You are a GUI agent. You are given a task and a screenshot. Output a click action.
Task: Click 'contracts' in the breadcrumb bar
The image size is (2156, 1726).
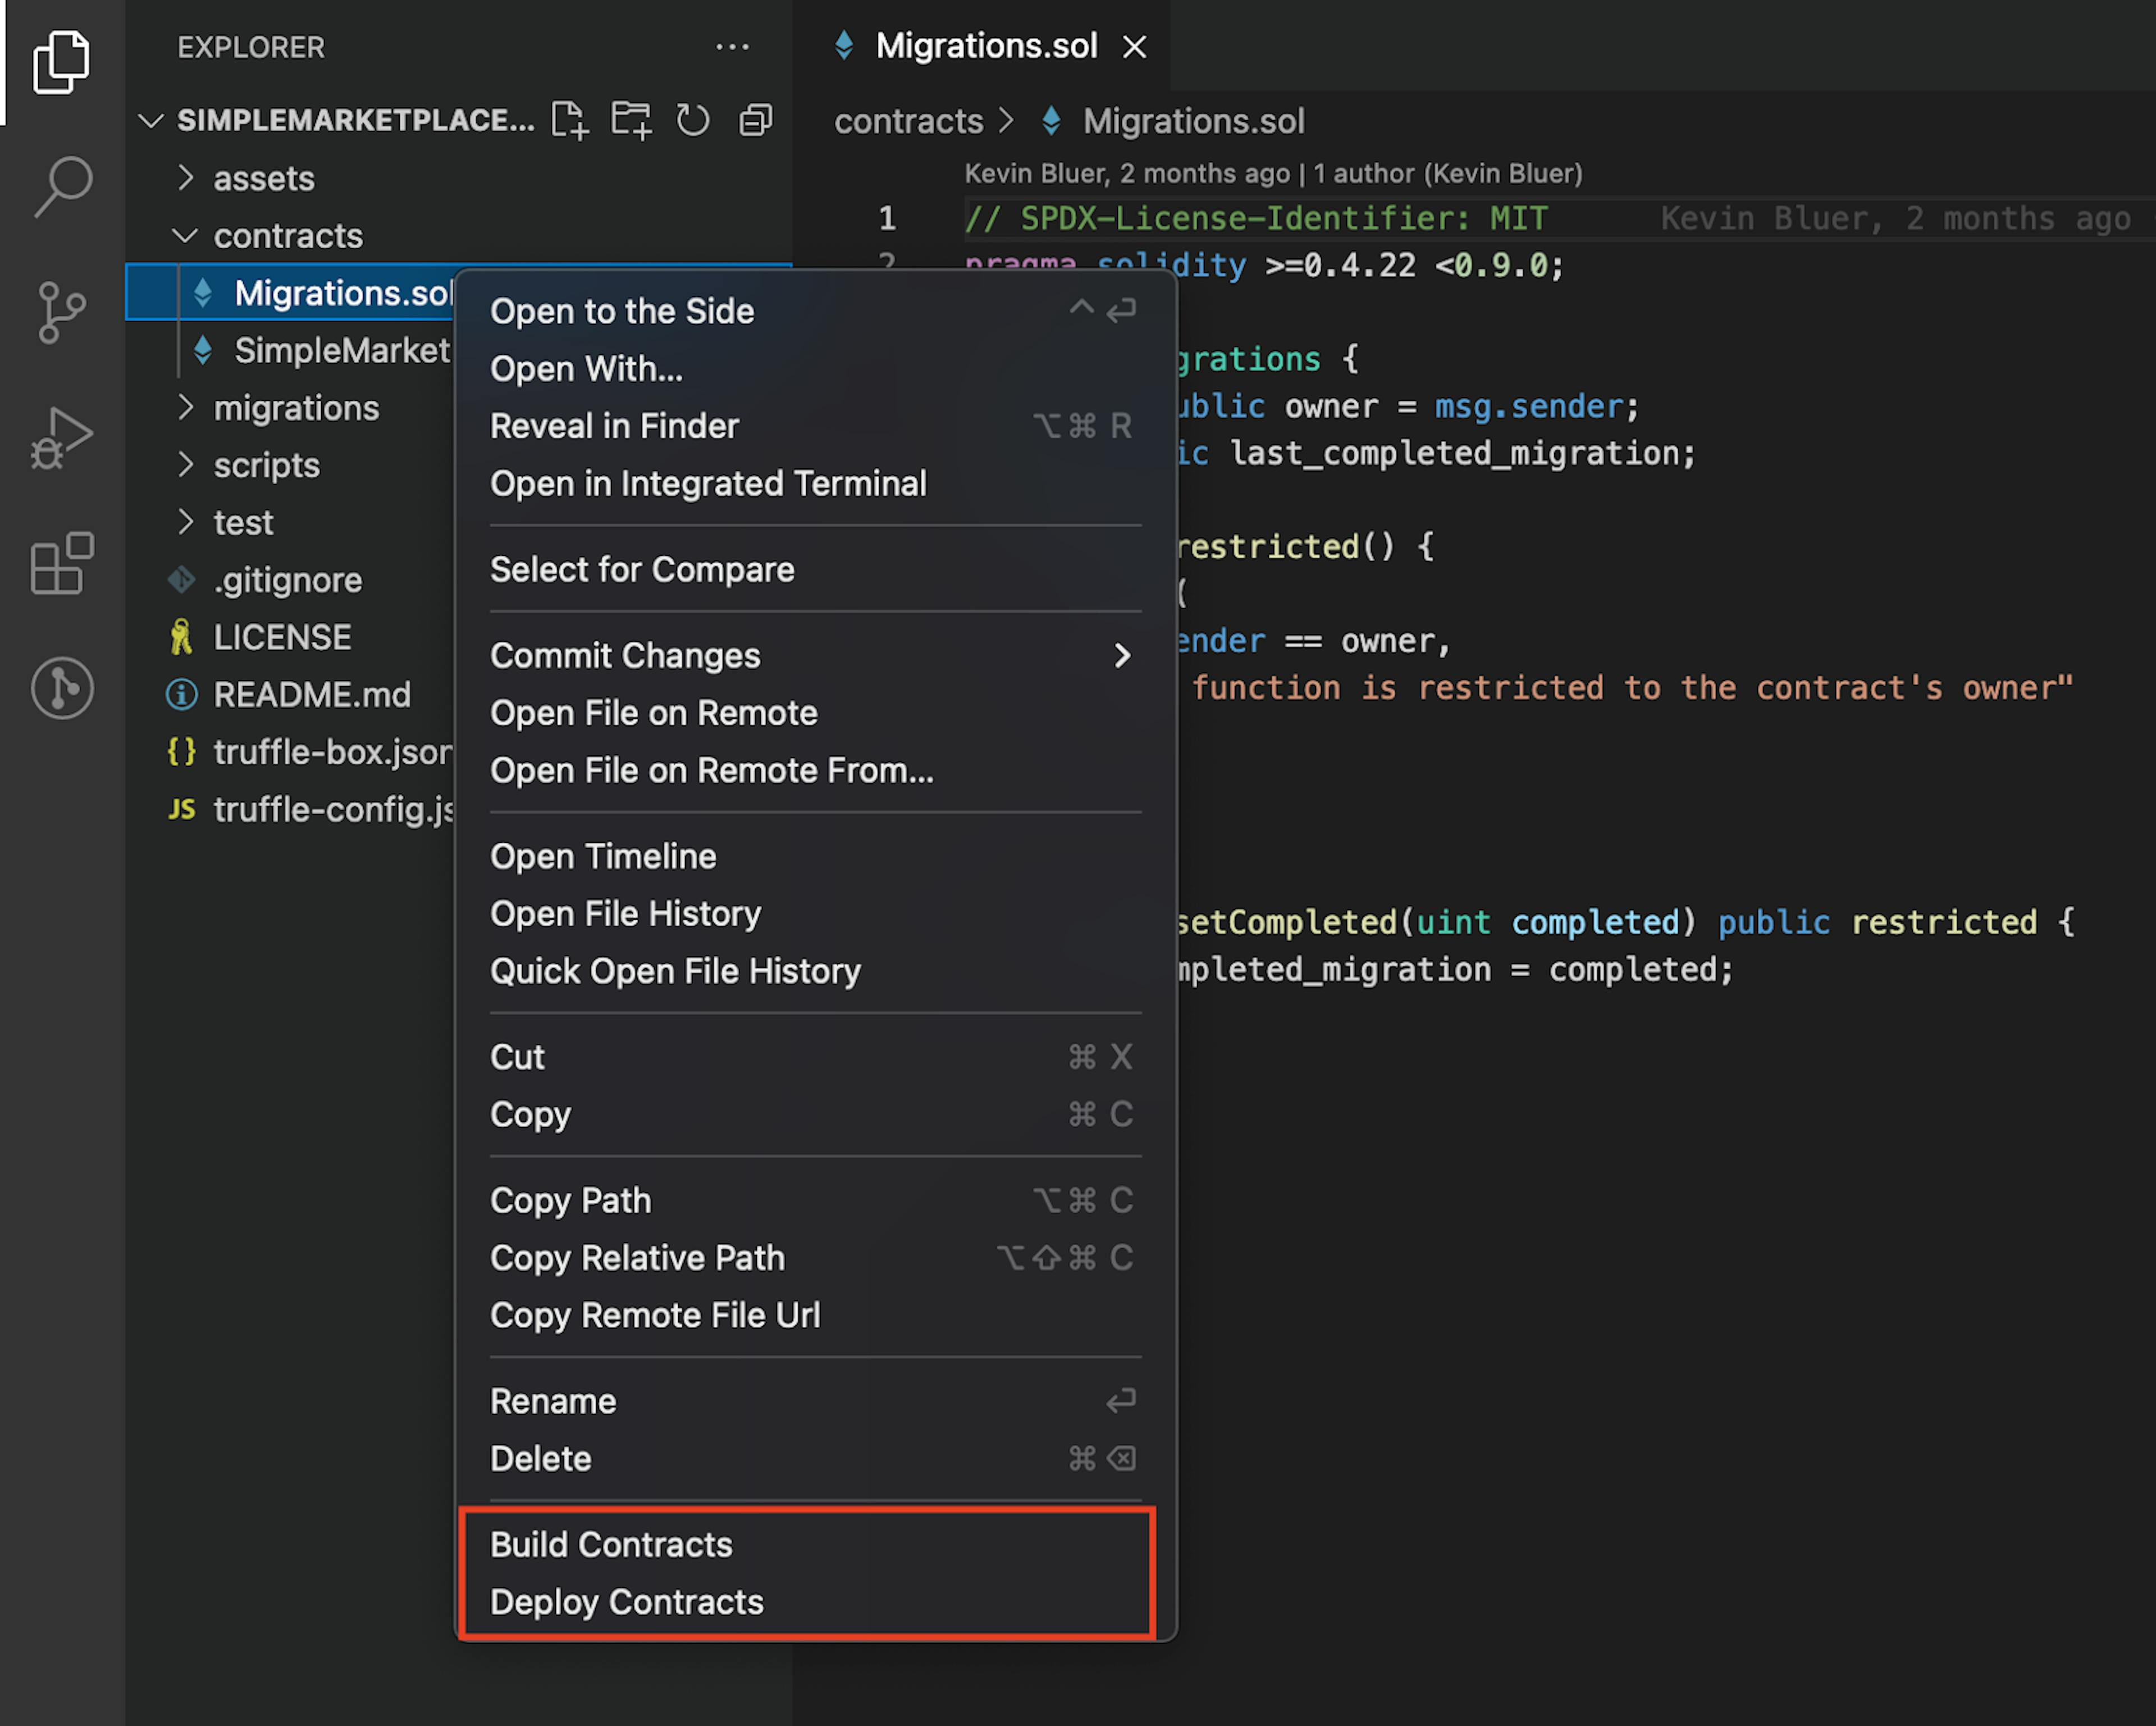point(909,120)
